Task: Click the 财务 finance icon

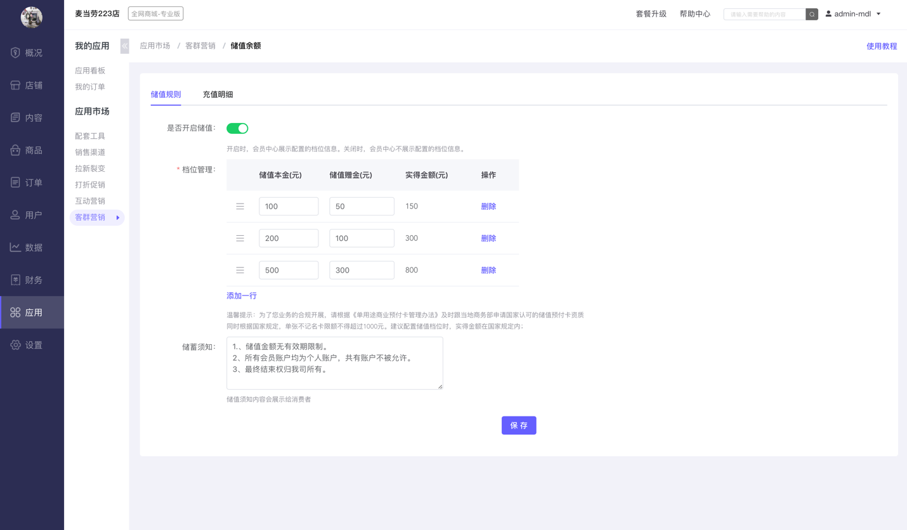Action: (x=15, y=280)
